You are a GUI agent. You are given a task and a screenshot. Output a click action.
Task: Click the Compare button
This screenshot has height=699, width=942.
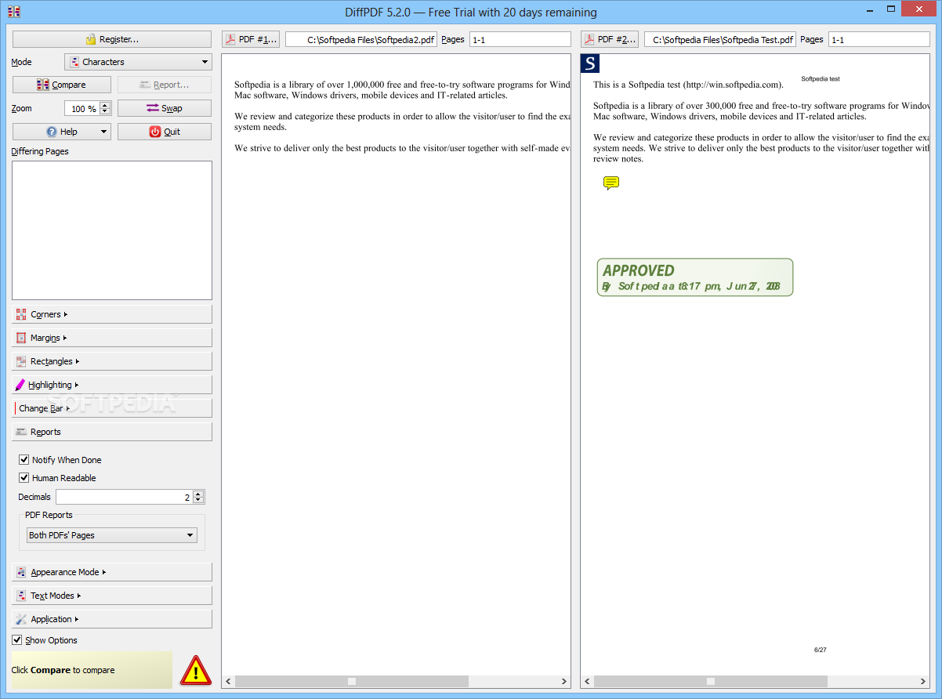62,85
